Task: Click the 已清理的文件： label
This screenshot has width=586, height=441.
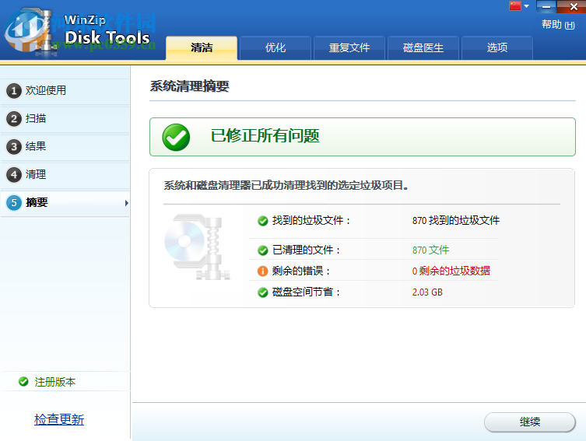Action: click(x=307, y=250)
